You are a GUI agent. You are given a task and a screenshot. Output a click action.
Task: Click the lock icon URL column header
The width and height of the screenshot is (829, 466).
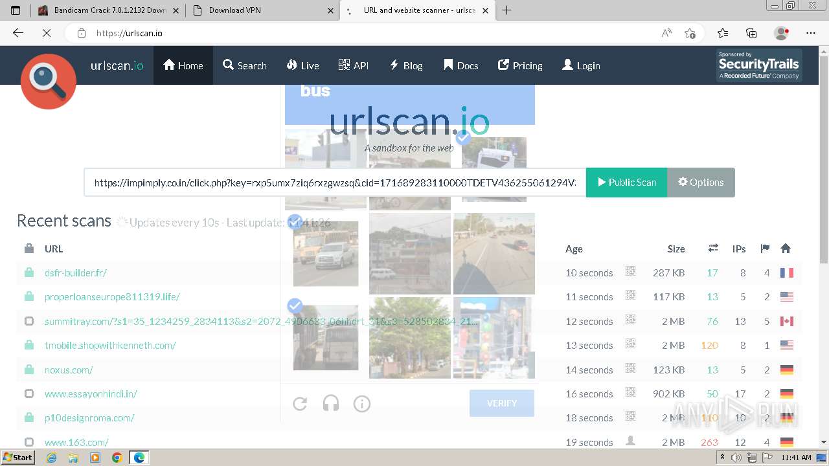pyautogui.click(x=29, y=248)
